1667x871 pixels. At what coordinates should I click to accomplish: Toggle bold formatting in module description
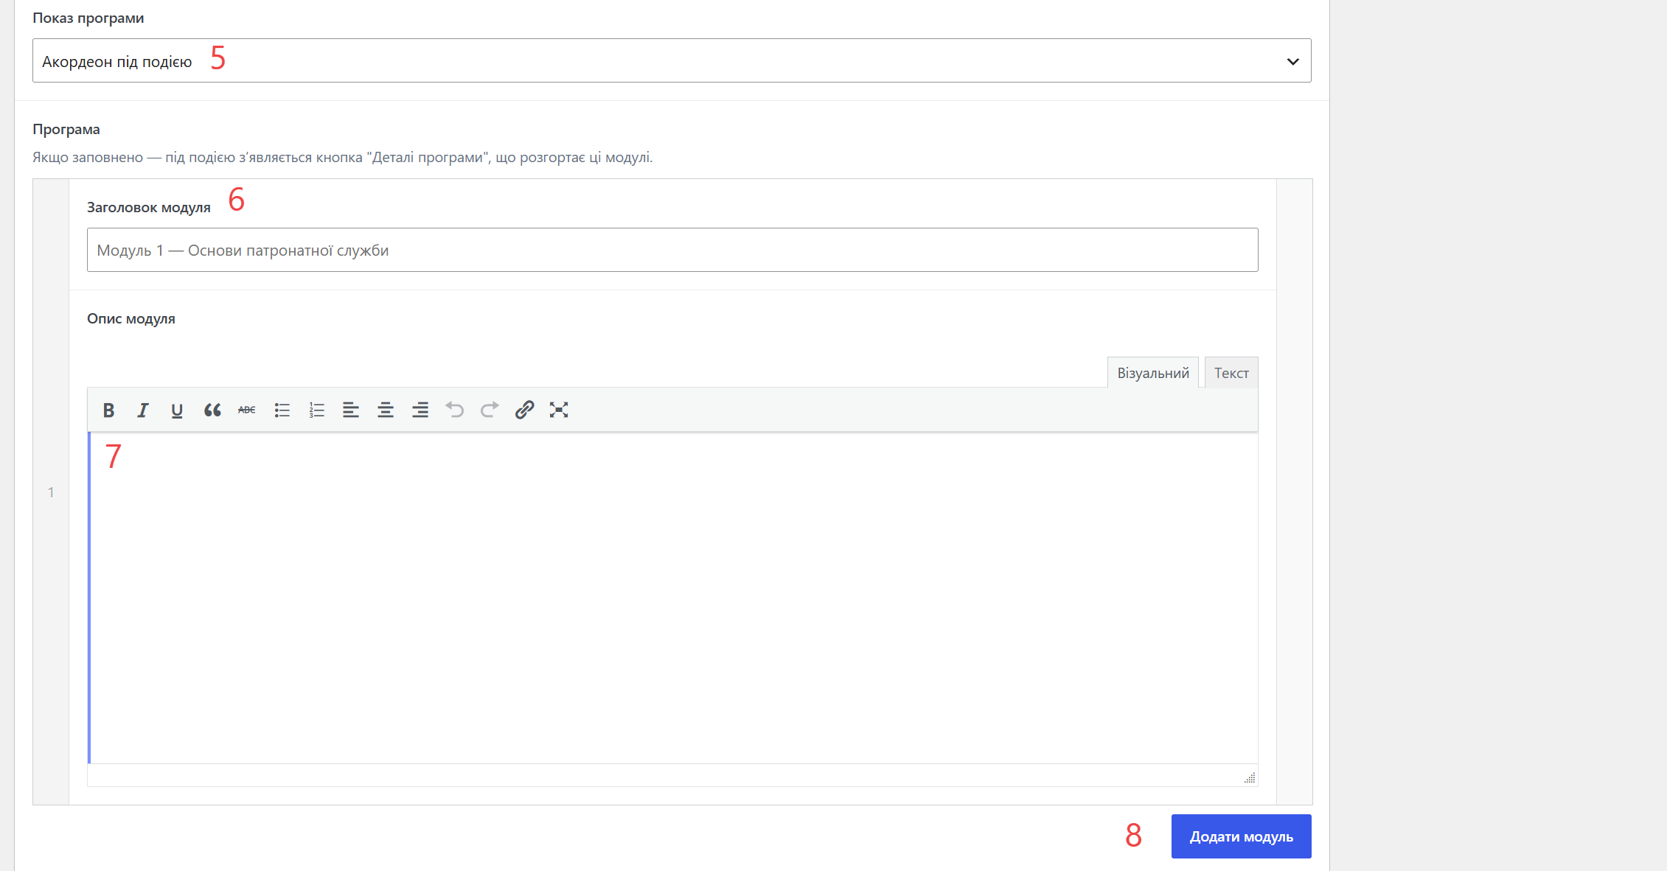tap(108, 410)
